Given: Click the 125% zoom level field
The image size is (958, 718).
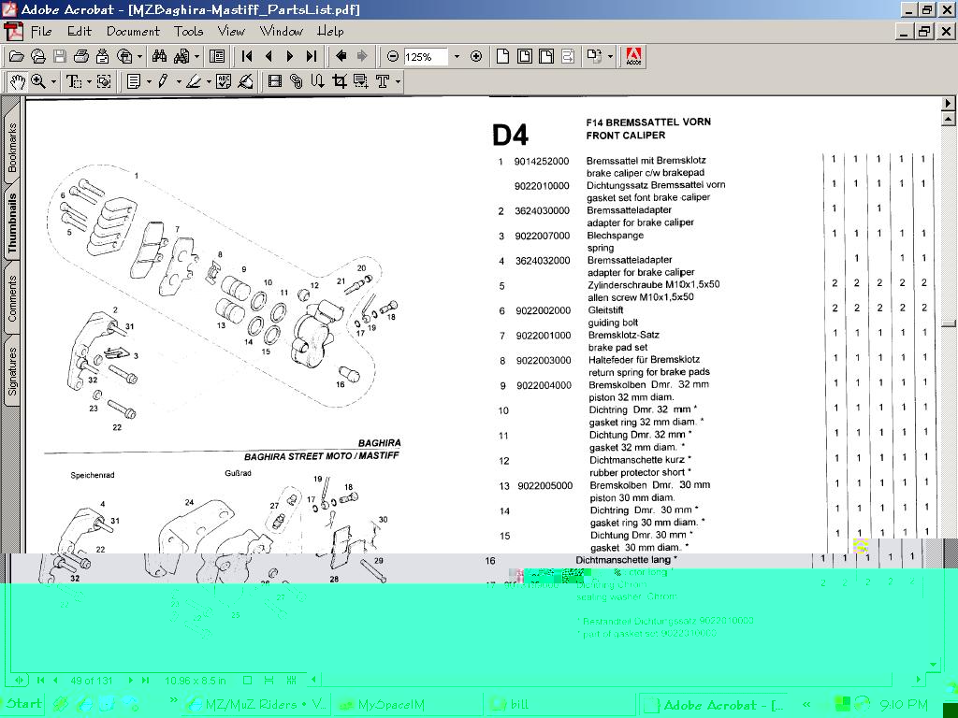Looking at the screenshot, I should click(x=426, y=57).
